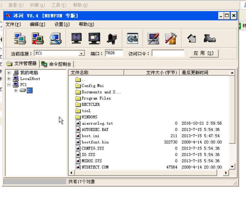Click the tool folder icon

(x=78, y=111)
